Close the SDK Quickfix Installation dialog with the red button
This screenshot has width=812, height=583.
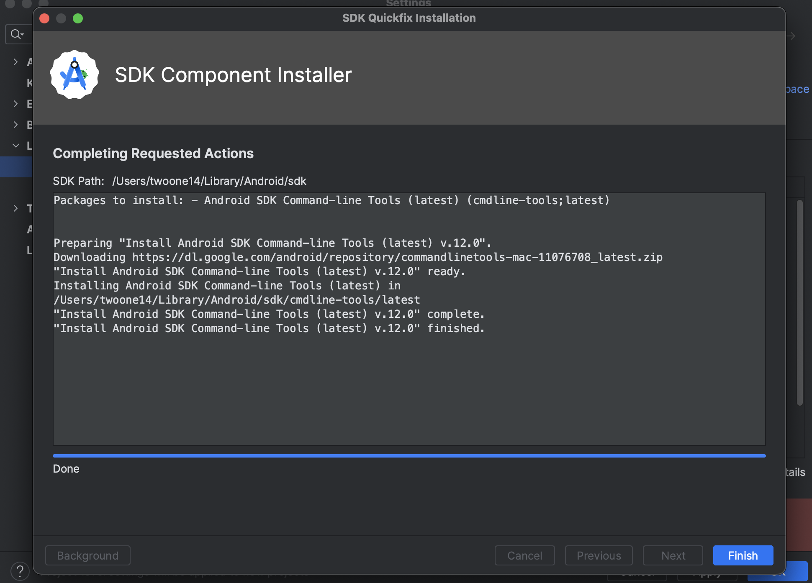tap(44, 18)
